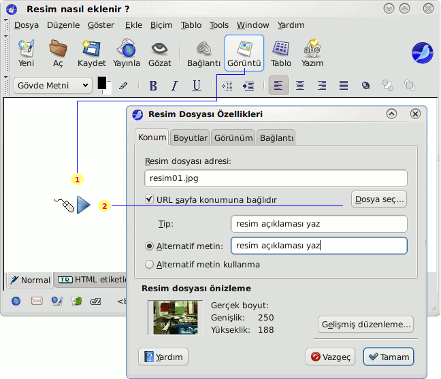The image size is (441, 379).
Task: Confirm the dialog with the Tamam button
Action: pos(388,357)
